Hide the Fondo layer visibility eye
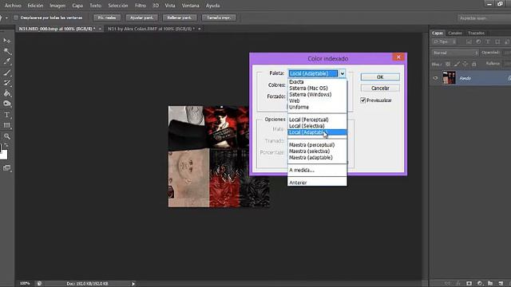Viewport: 511px width, 287px height. click(x=435, y=78)
